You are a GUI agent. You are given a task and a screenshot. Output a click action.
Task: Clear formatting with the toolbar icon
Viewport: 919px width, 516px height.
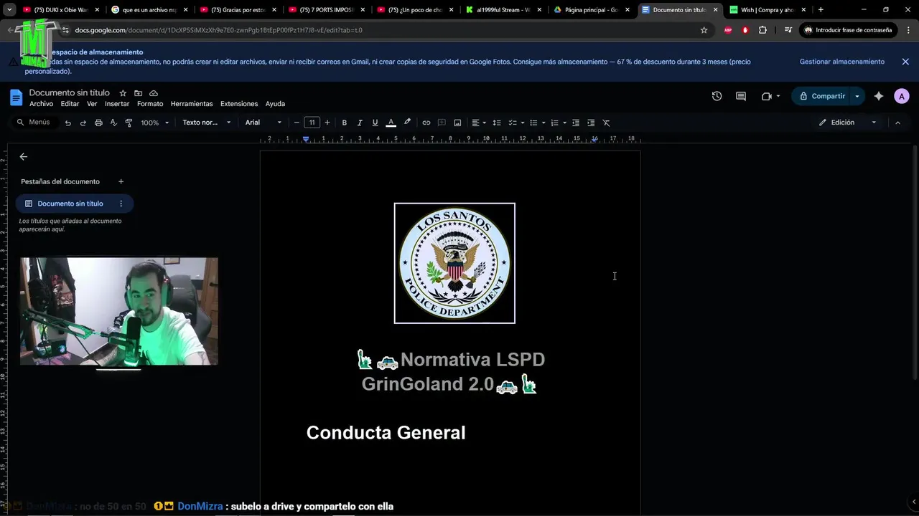pyautogui.click(x=606, y=123)
